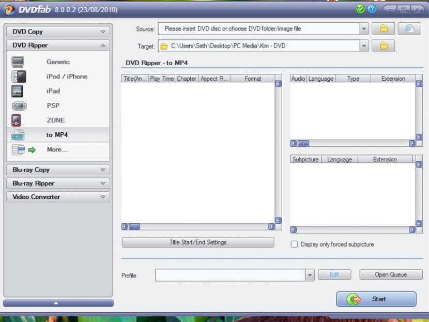Select the ZUNE player icon
Image resolution: width=429 pixels, height=322 pixels.
click(16, 120)
